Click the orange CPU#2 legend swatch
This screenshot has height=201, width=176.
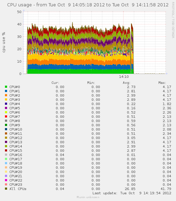6,95
